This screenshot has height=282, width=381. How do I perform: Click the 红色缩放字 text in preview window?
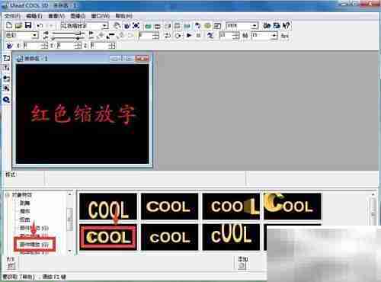(82, 114)
